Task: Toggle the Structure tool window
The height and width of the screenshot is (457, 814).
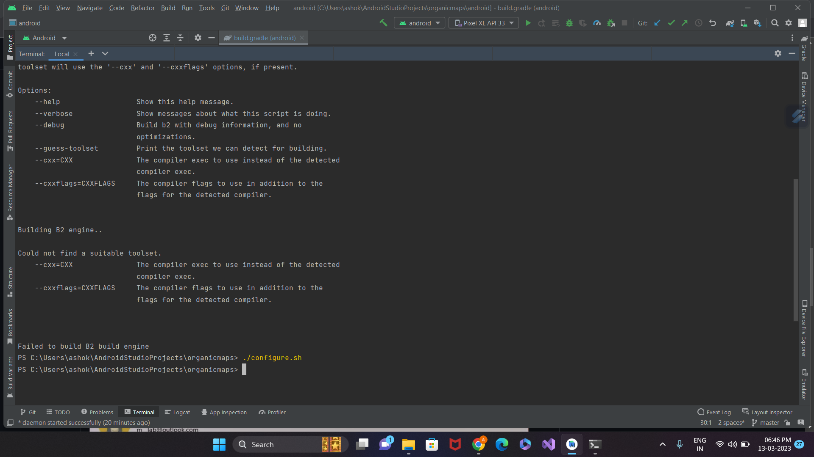Action: (x=10, y=281)
